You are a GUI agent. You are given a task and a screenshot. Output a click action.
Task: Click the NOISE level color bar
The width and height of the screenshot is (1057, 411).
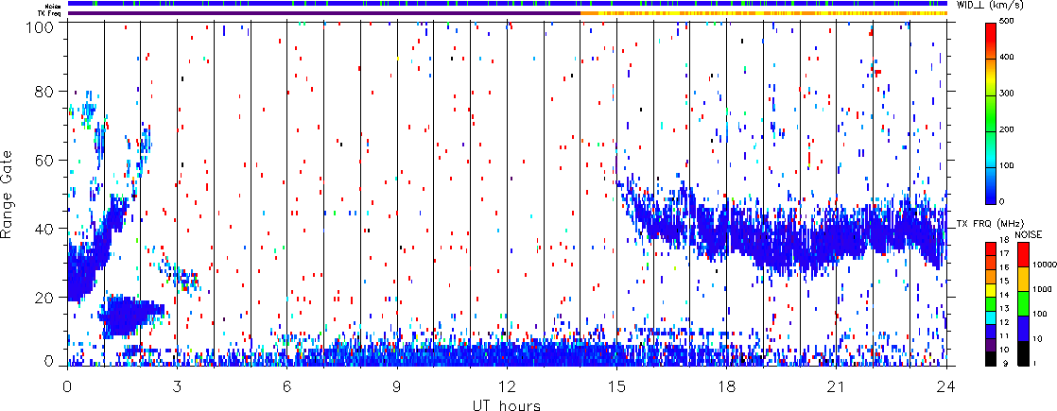(x=1022, y=303)
